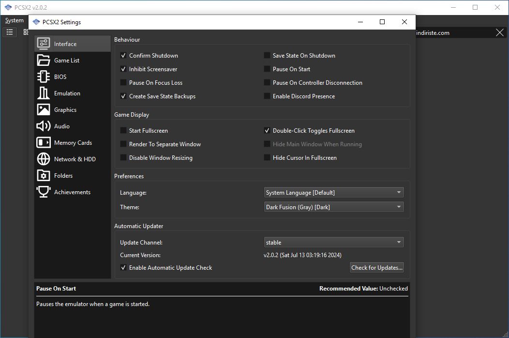Open the Graphics settings icon
Image resolution: width=509 pixels, height=338 pixels.
coord(43,109)
